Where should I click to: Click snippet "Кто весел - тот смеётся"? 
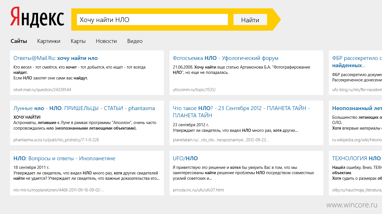(79, 70)
